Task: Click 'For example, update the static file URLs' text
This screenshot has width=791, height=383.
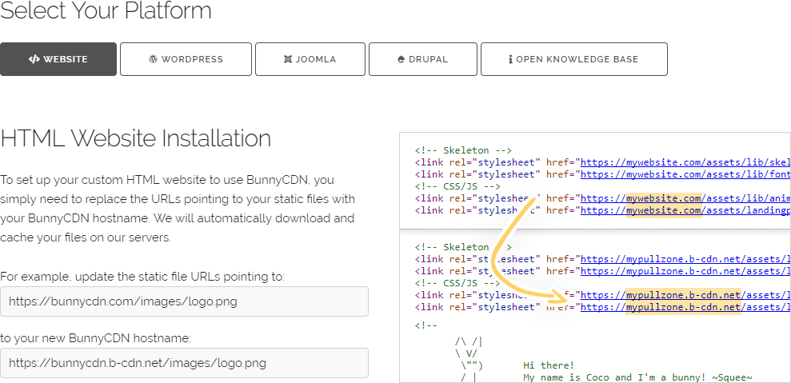Action: tap(142, 277)
